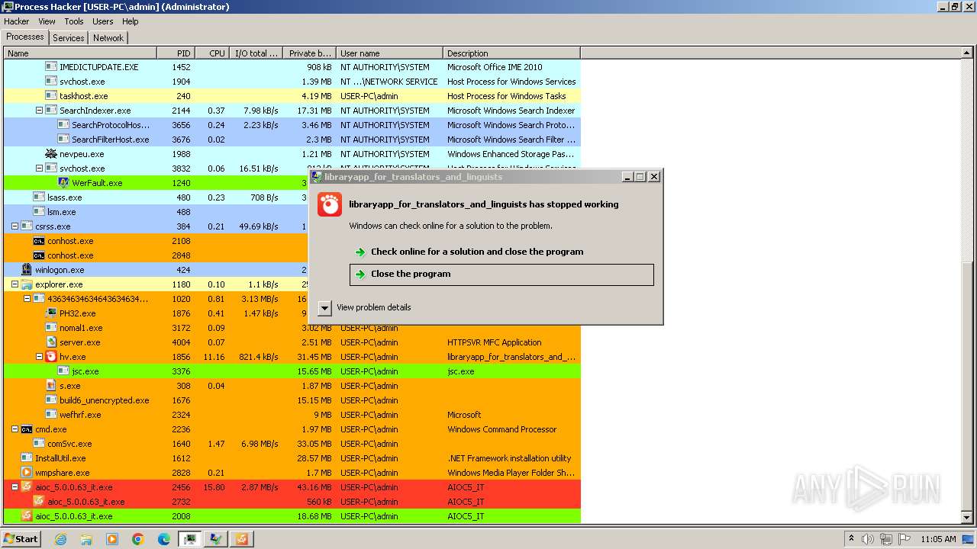Open Internet Explorer from the taskbar
Image resolution: width=977 pixels, height=549 pixels.
[60, 539]
